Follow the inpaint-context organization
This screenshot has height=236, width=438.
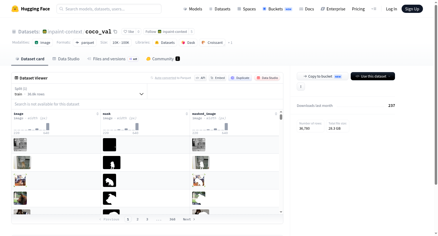[x=166, y=32]
